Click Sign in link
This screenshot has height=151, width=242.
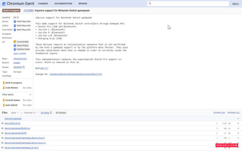(x=235, y=4)
